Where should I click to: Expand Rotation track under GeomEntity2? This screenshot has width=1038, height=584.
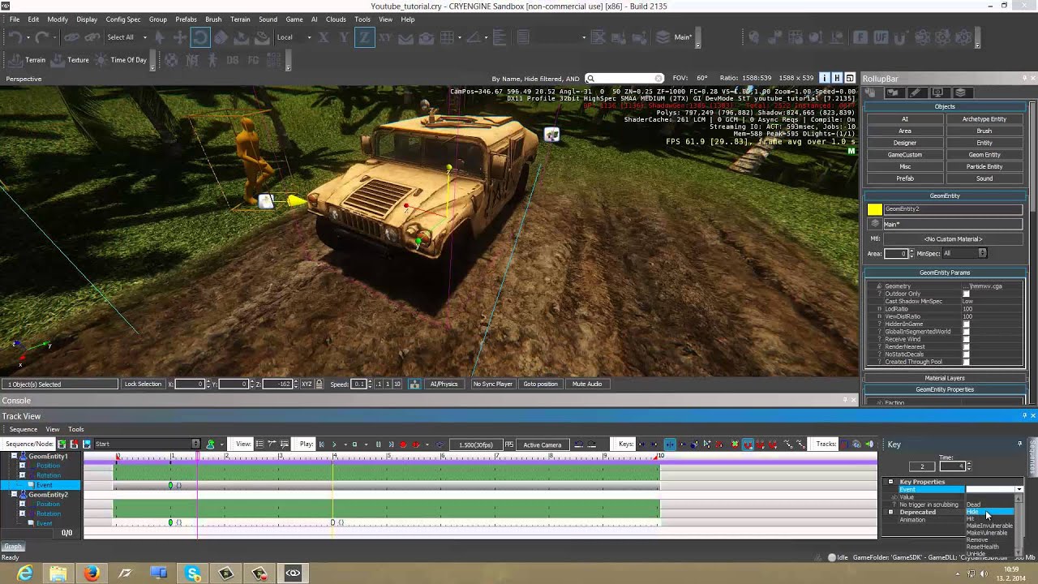tap(22, 513)
